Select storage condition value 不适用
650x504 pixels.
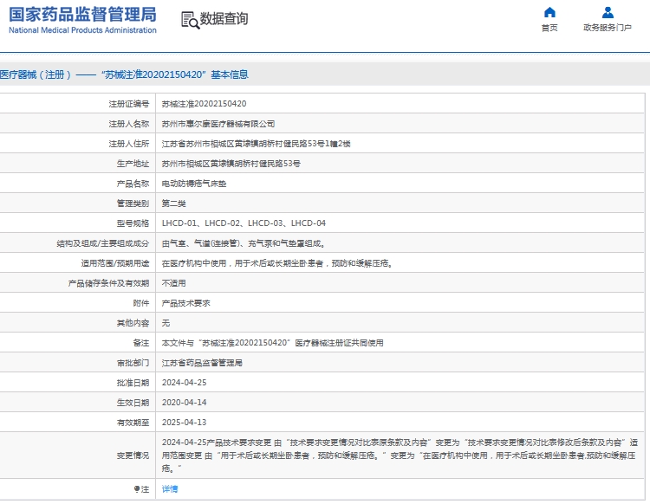(173, 283)
